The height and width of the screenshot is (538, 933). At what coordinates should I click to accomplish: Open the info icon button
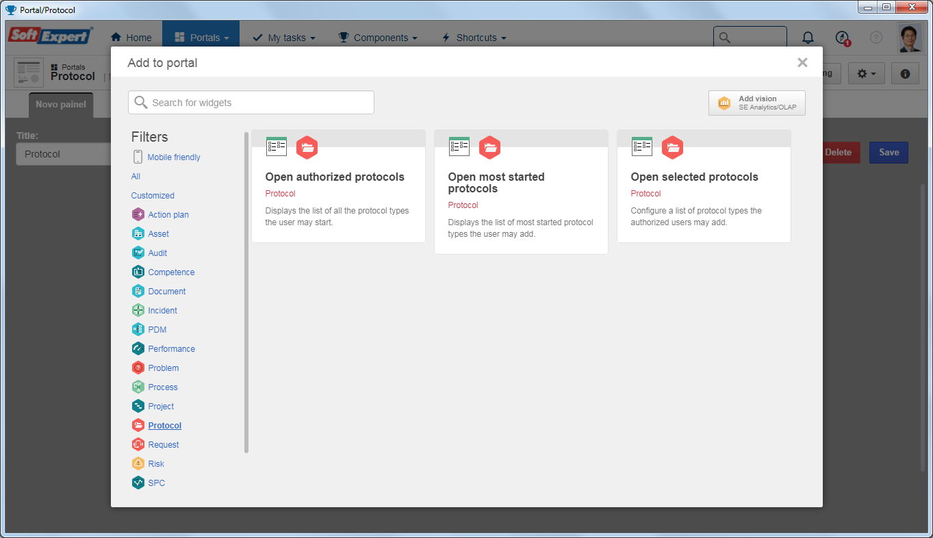click(905, 73)
